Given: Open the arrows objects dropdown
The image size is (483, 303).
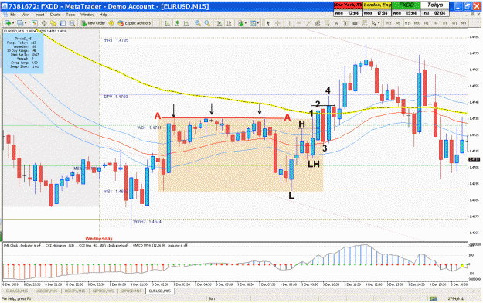Looking at the screenshot, I should coord(375,23).
